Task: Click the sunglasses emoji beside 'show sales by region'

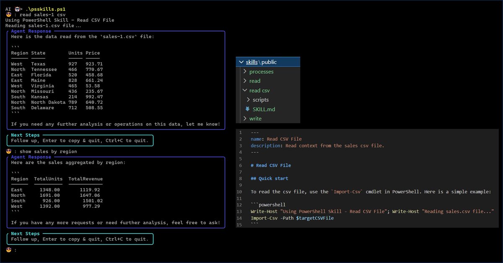Action: [8, 151]
